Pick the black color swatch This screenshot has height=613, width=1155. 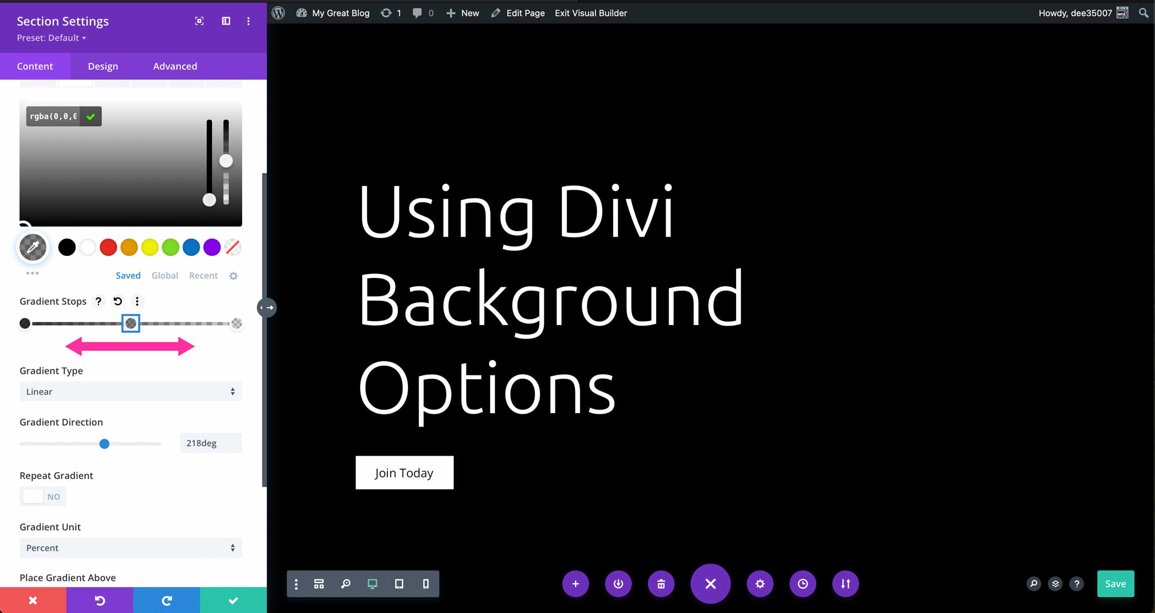click(x=67, y=247)
